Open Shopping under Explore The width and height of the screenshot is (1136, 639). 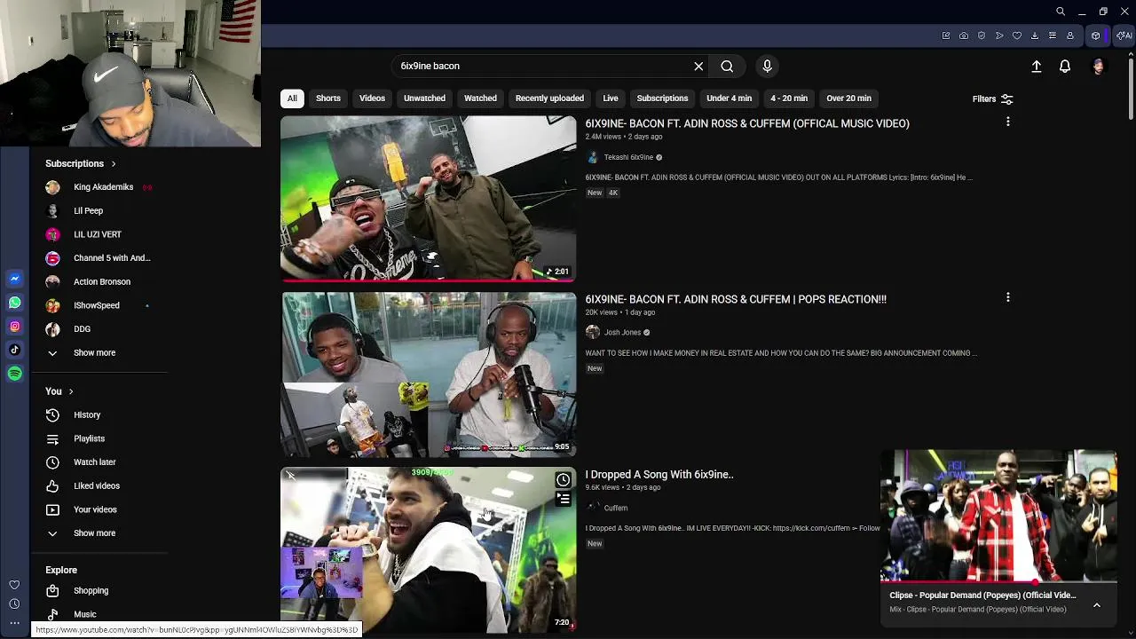pos(91,591)
